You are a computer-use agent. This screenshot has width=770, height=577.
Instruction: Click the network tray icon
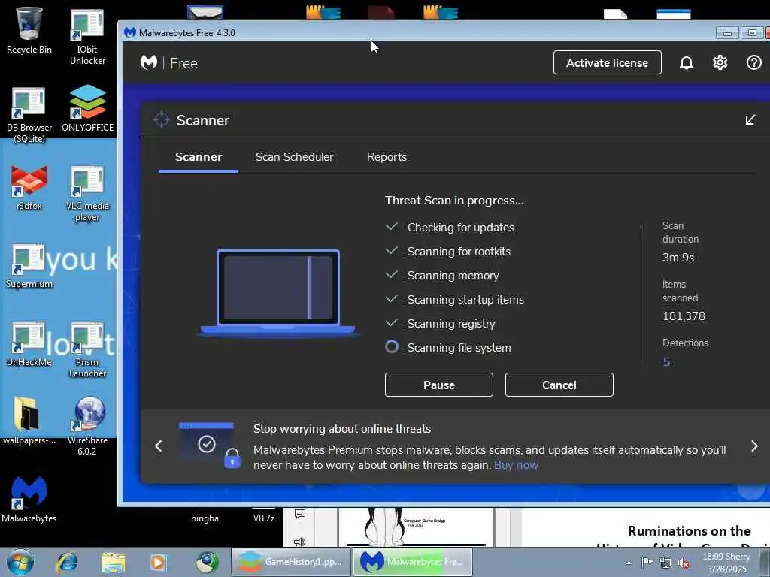(x=665, y=563)
